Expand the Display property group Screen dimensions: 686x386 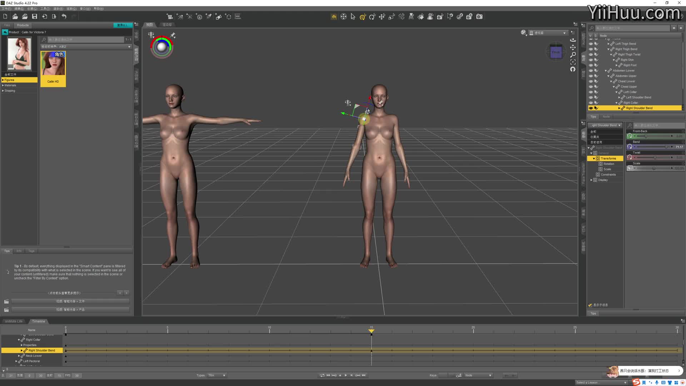click(x=591, y=180)
